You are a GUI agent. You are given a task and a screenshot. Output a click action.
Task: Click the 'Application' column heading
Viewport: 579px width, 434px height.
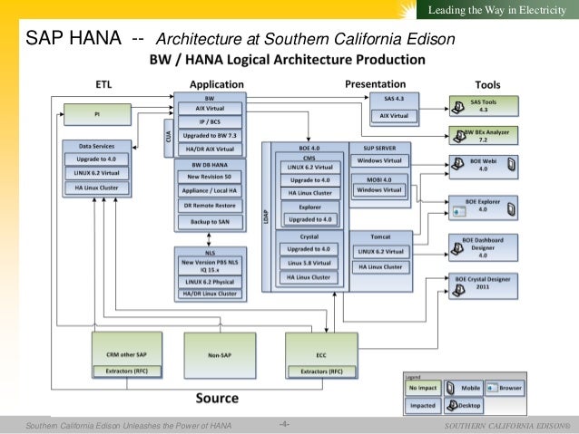tap(217, 84)
